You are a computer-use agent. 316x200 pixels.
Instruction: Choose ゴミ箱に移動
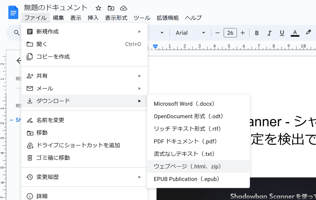pos(84,158)
